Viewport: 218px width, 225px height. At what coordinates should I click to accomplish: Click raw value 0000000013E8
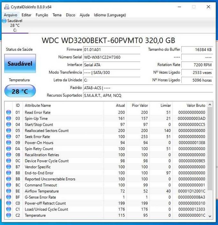192,143
